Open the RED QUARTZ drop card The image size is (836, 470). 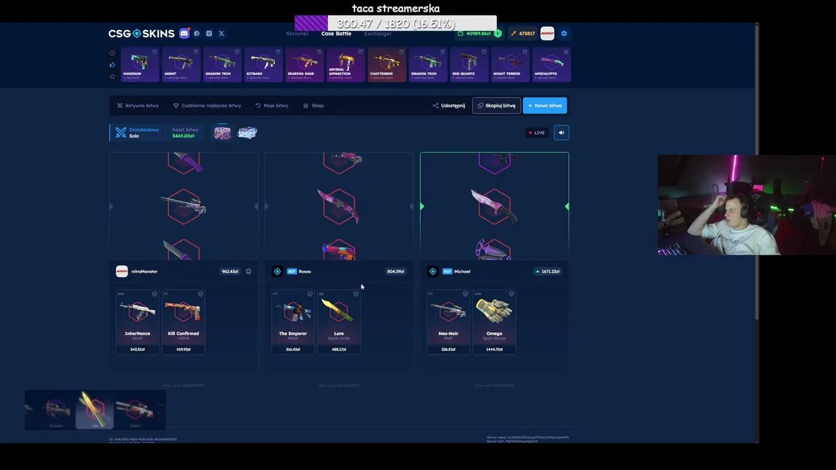[x=469, y=65]
